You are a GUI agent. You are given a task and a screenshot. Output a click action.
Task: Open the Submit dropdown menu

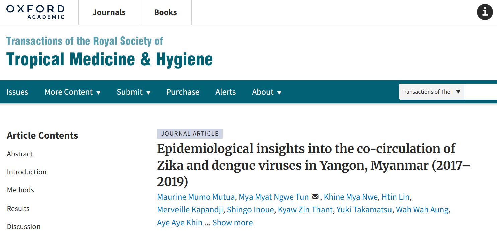133,92
